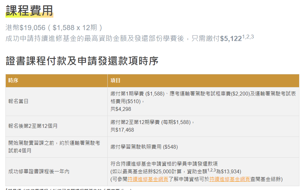
Task: Select the 項目 table header cell
Action: click(117, 81)
